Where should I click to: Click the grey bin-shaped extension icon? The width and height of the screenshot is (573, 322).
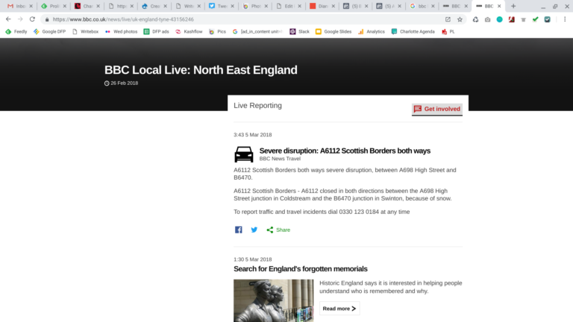click(523, 19)
